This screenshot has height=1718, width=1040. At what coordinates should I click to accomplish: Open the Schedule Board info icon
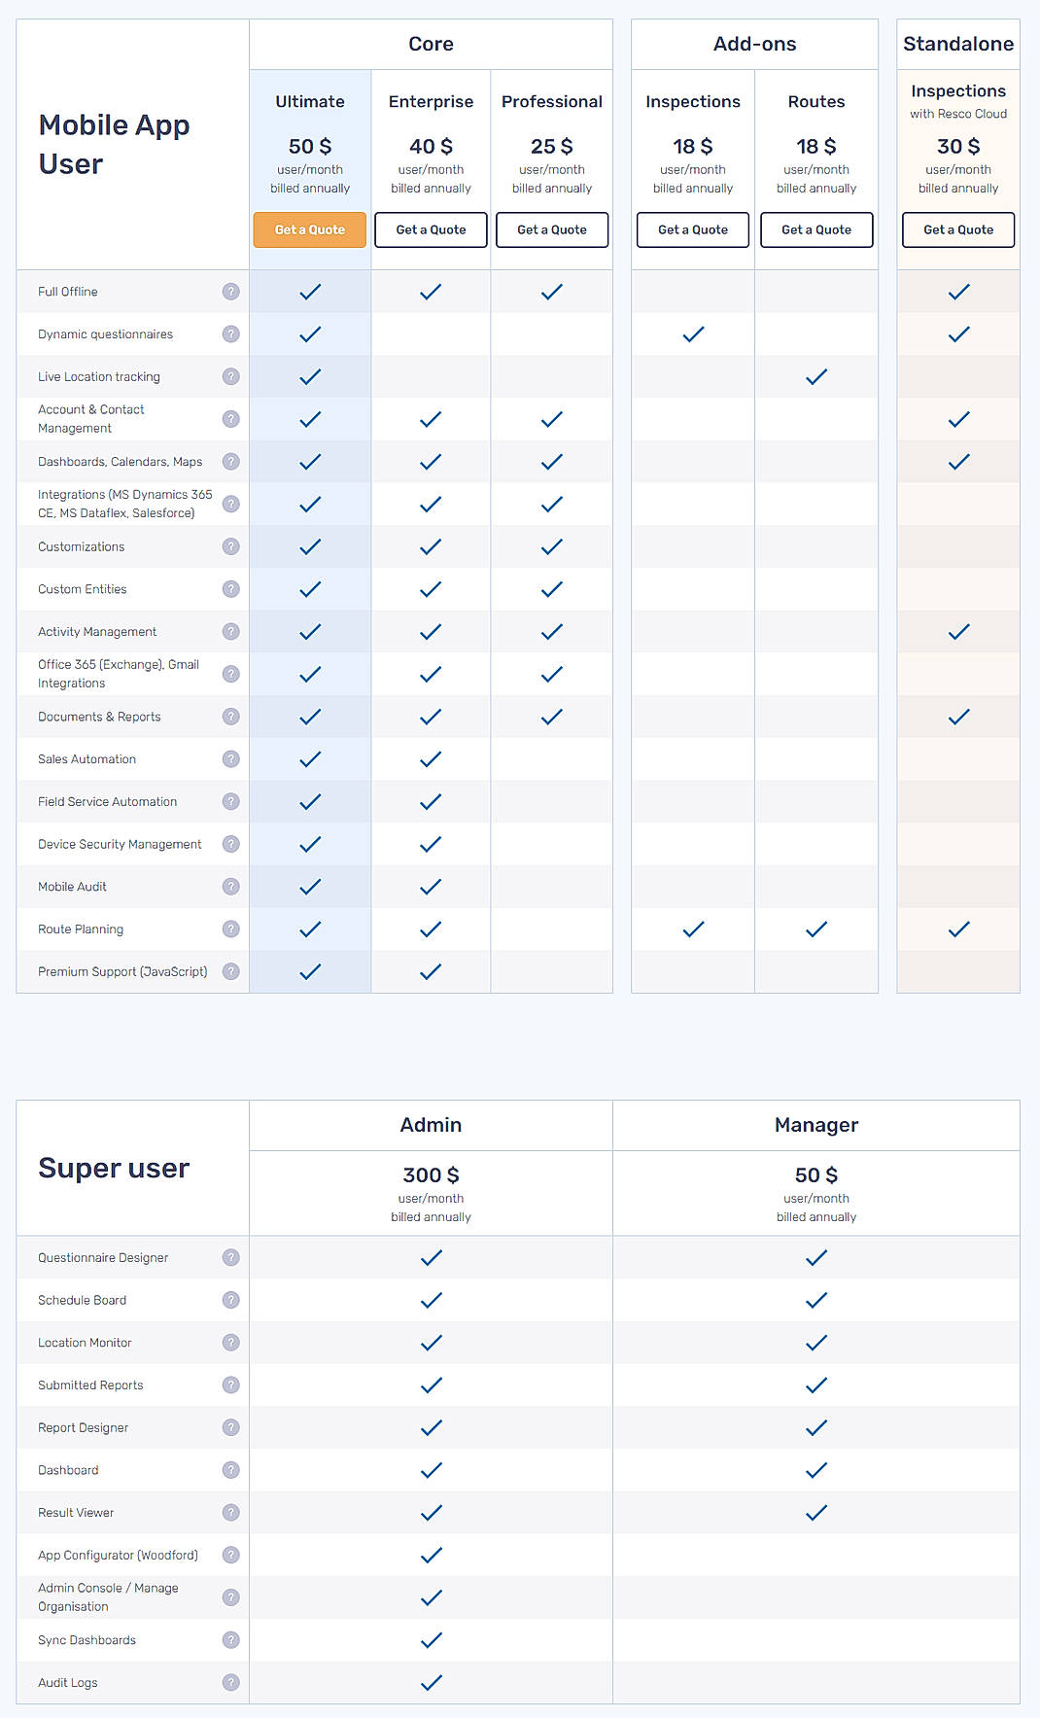[x=230, y=1300]
